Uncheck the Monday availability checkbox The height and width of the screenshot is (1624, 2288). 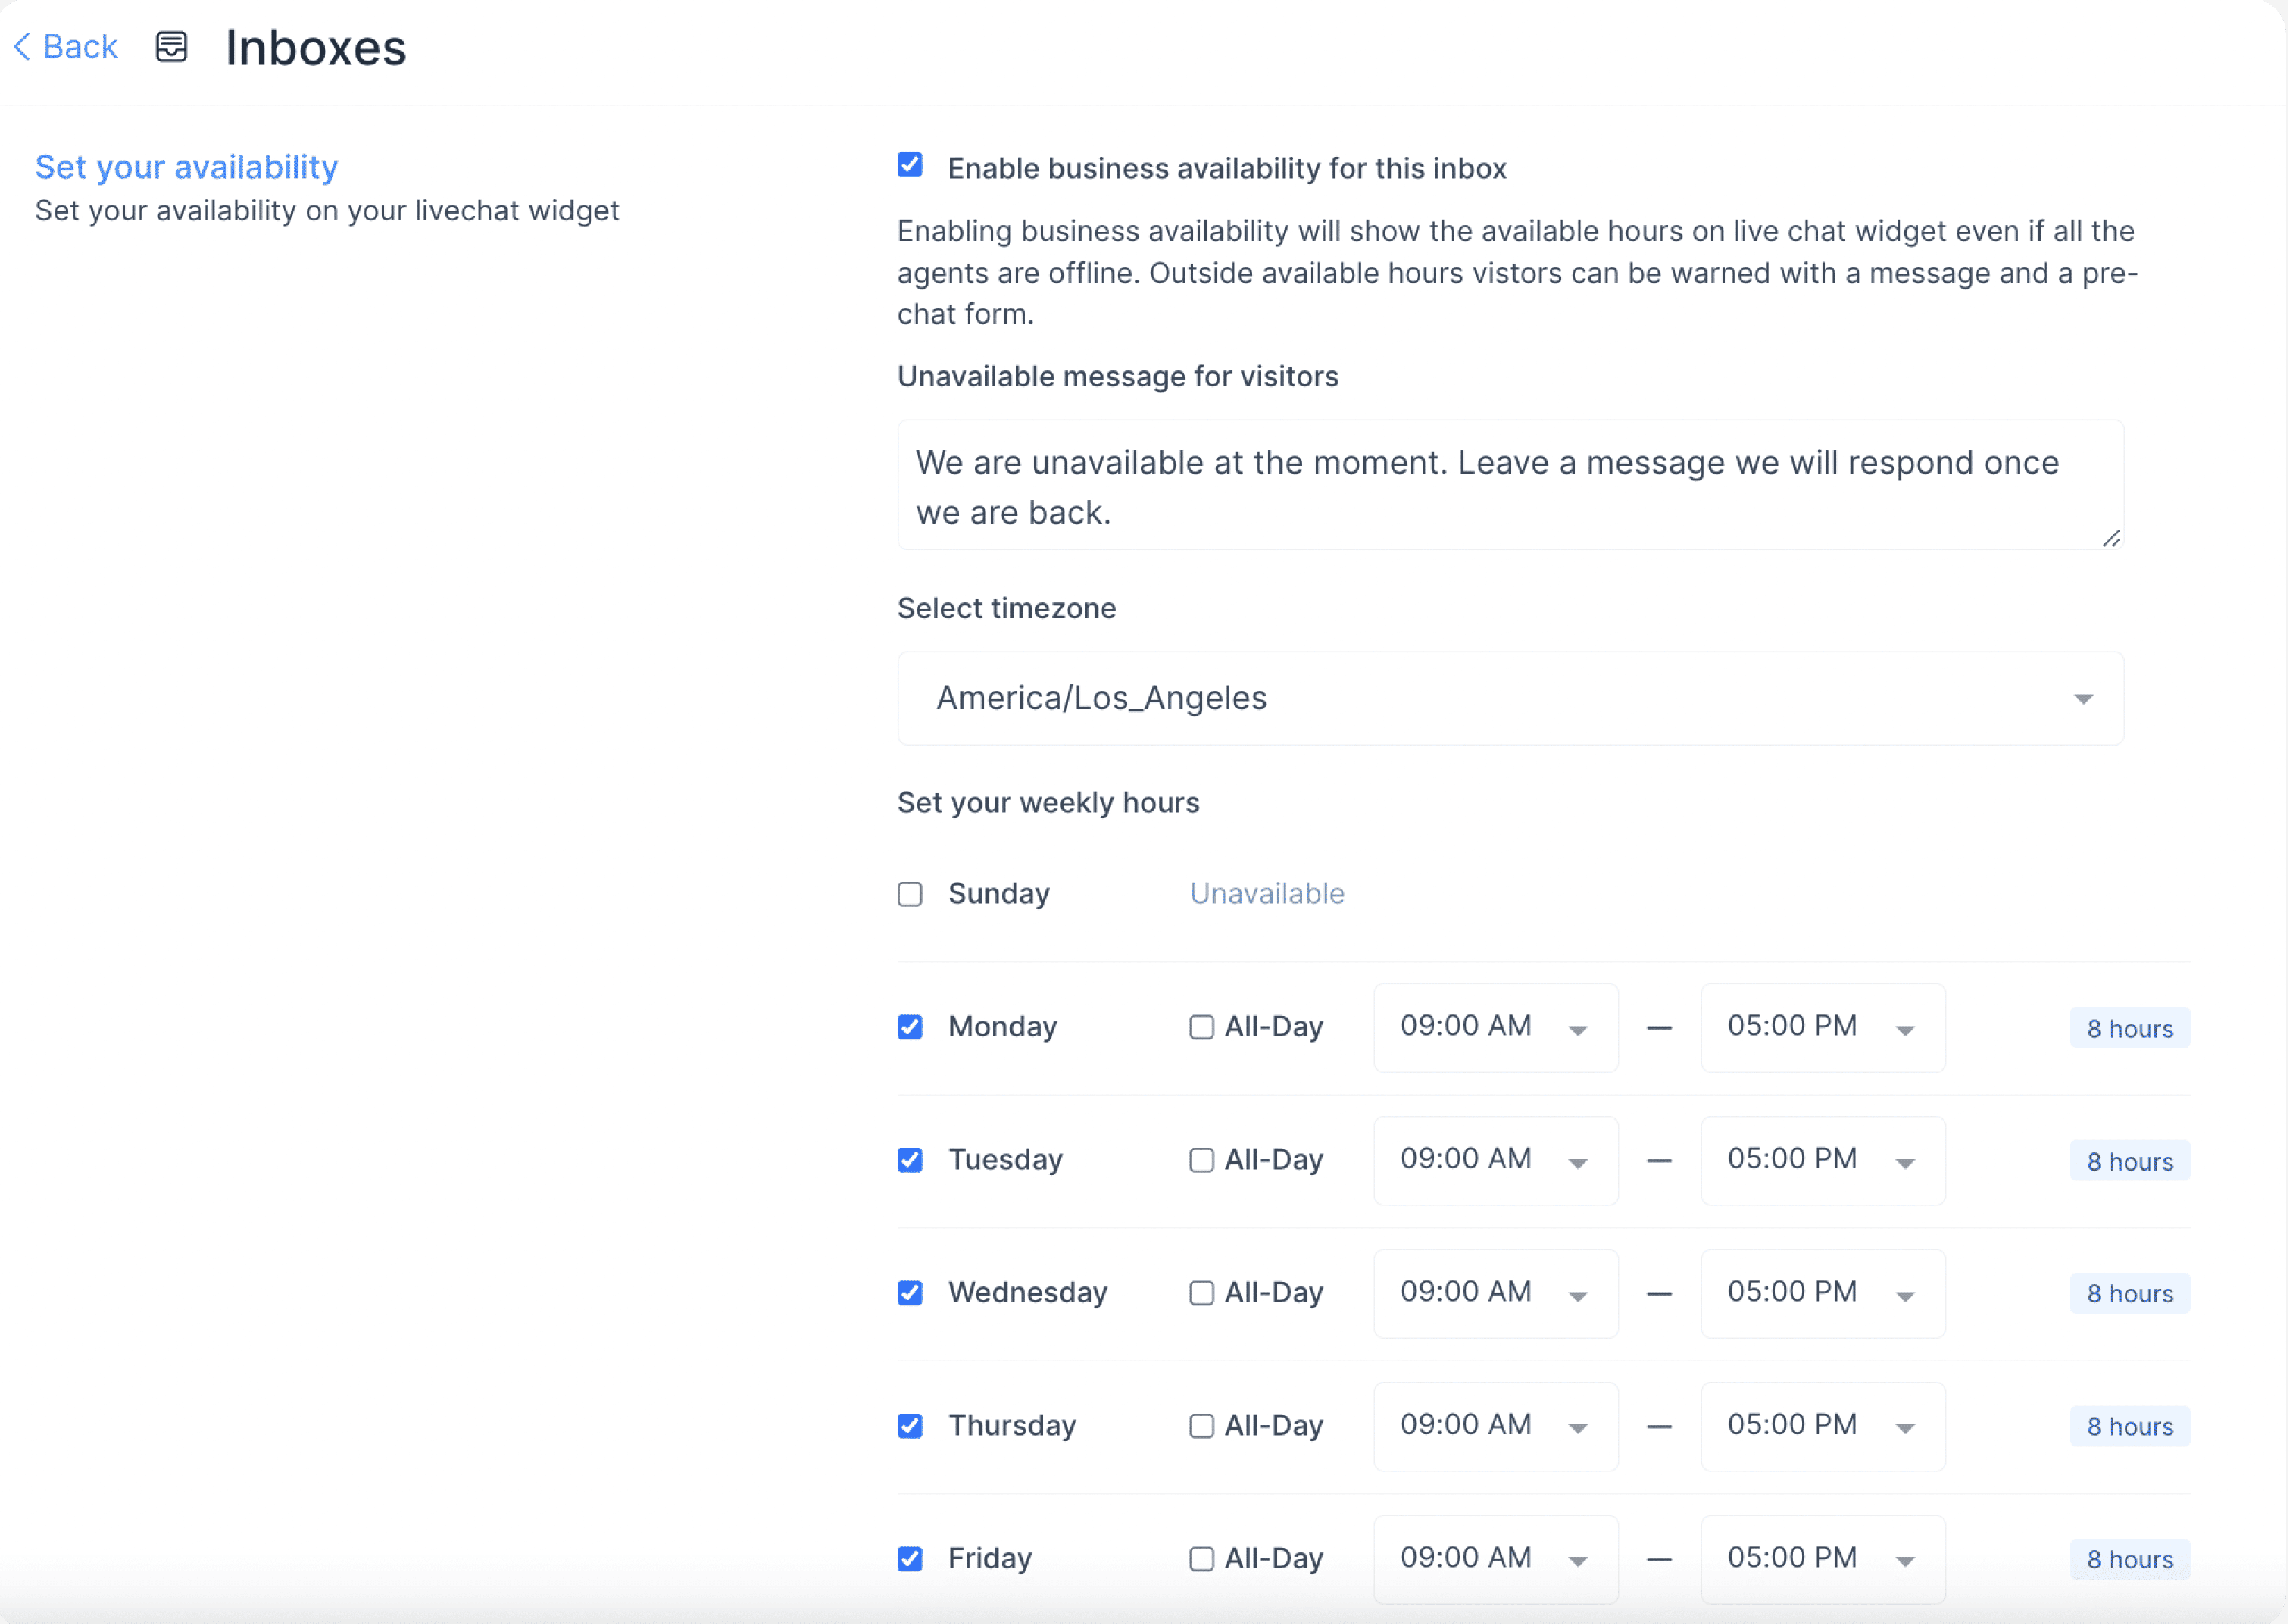point(910,1027)
